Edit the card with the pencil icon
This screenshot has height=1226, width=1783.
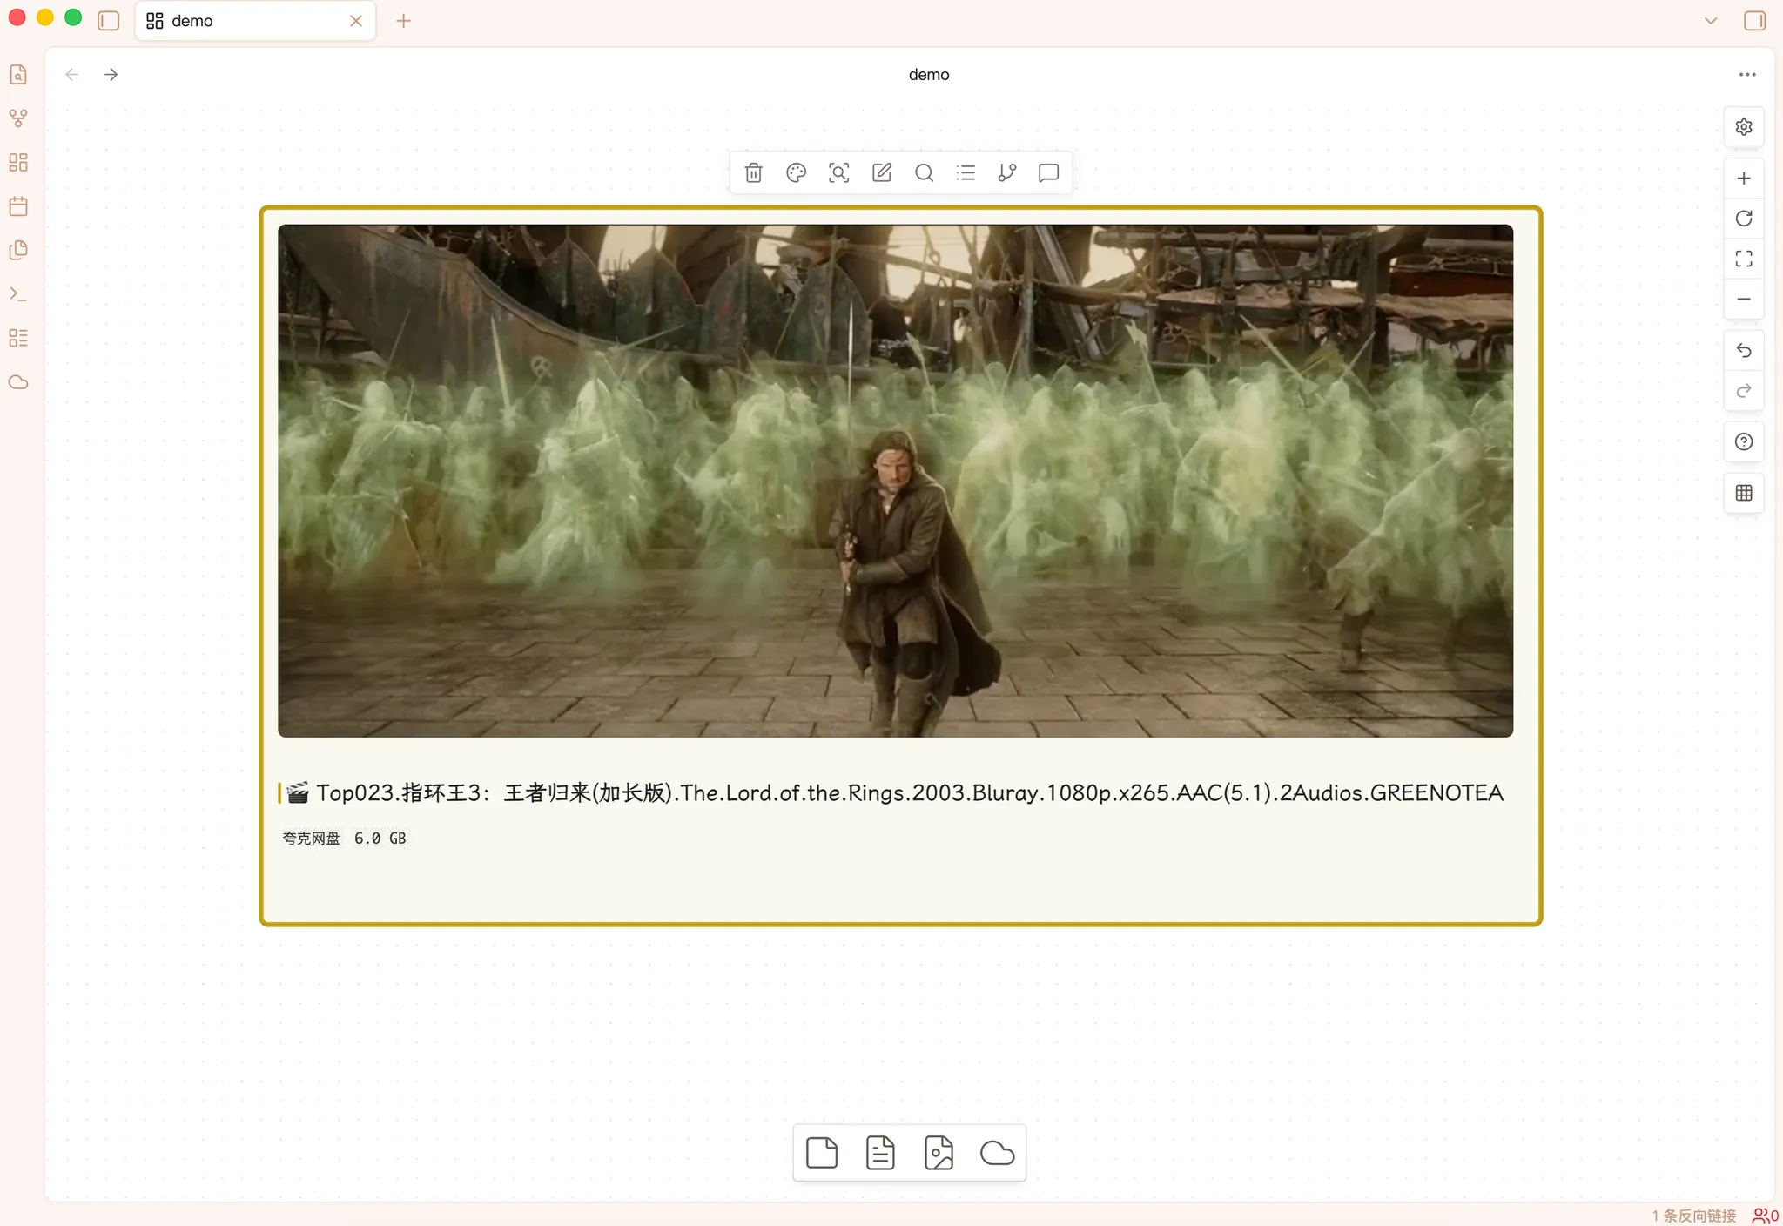881,172
